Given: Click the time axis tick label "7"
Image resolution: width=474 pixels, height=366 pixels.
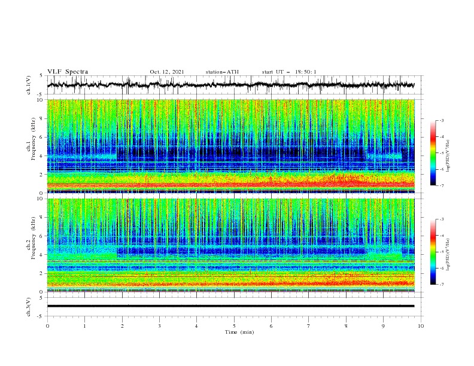Looking at the screenshot, I should [309, 326].
